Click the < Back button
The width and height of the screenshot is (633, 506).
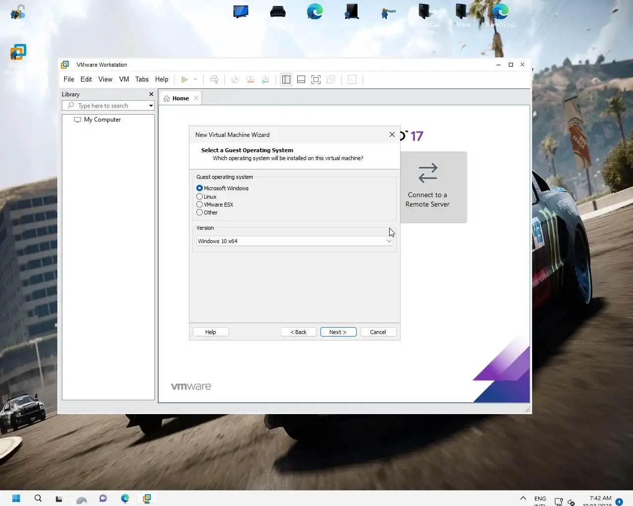[299, 332]
